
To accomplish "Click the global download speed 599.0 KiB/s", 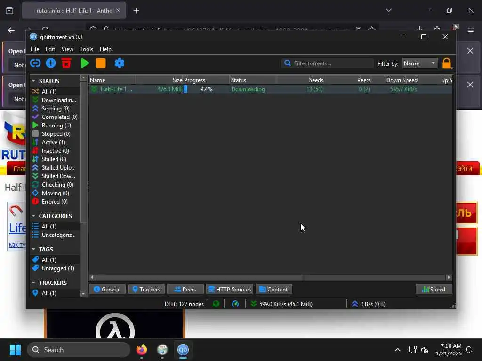I will click(x=282, y=304).
